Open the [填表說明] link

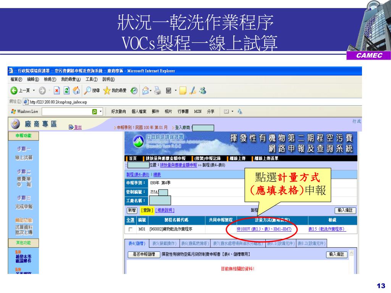[x=165, y=210]
